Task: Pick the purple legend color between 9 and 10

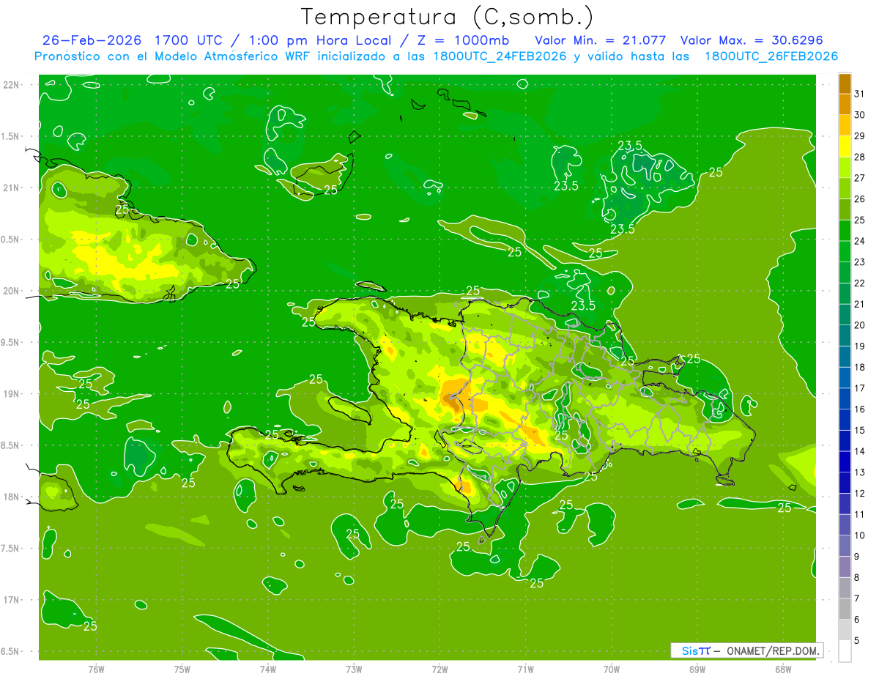Action: 845,546
